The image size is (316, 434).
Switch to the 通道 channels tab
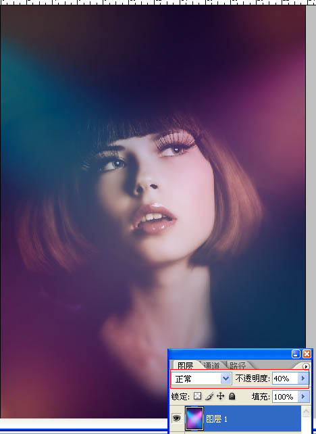pyautogui.click(x=211, y=366)
